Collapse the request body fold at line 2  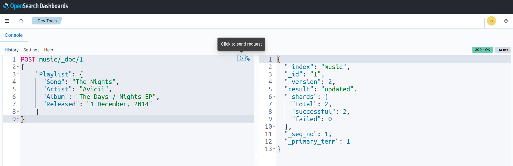tap(18, 67)
